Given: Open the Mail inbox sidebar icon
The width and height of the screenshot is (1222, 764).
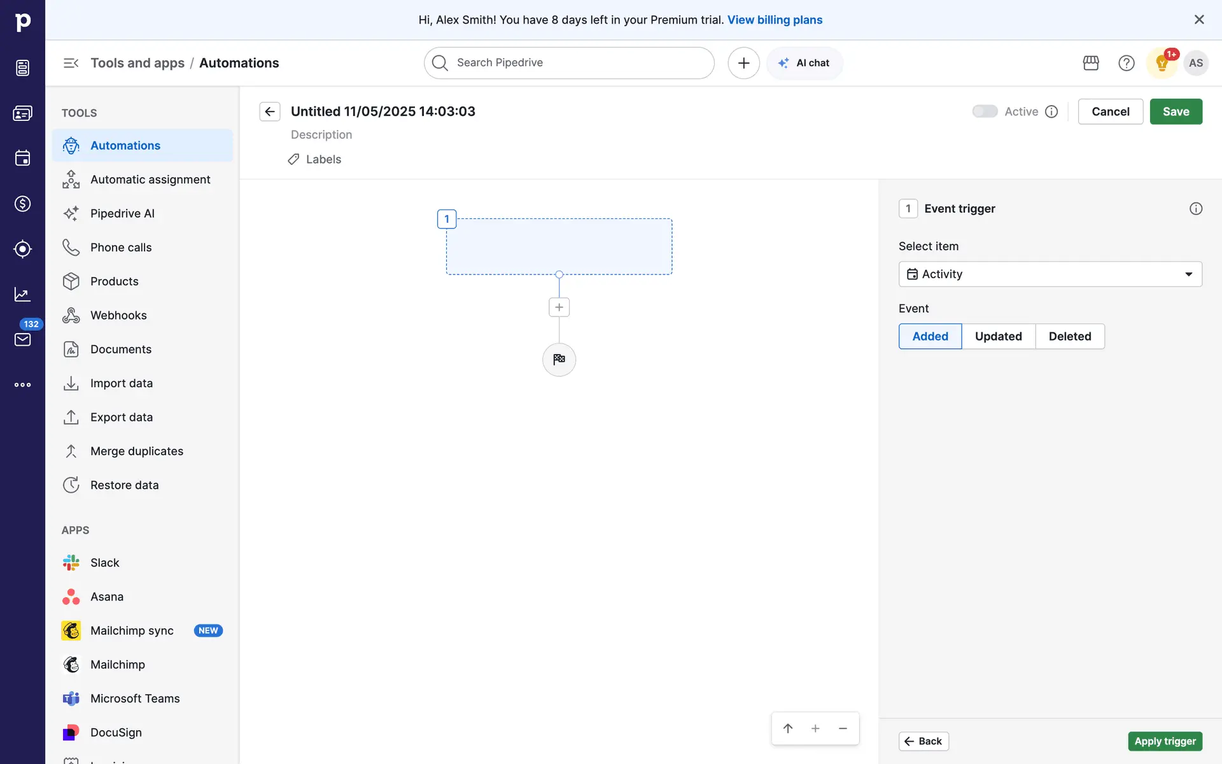Looking at the screenshot, I should (x=22, y=339).
